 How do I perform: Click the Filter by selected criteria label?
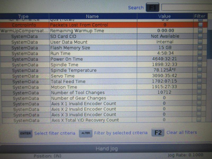coord(121,133)
